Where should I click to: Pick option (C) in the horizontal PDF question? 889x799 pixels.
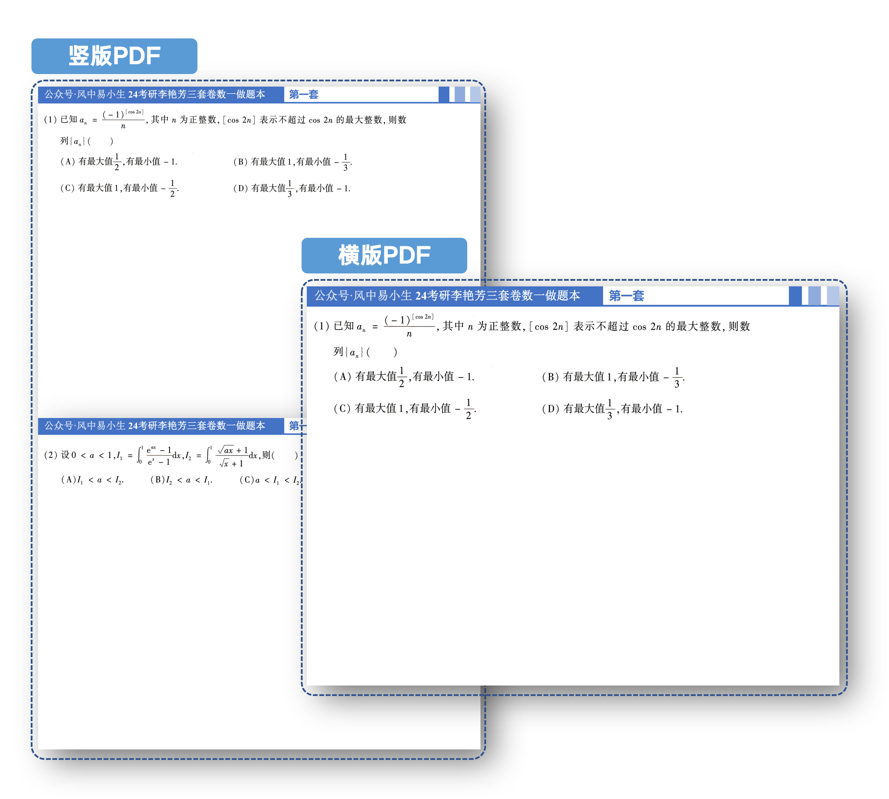(x=405, y=409)
